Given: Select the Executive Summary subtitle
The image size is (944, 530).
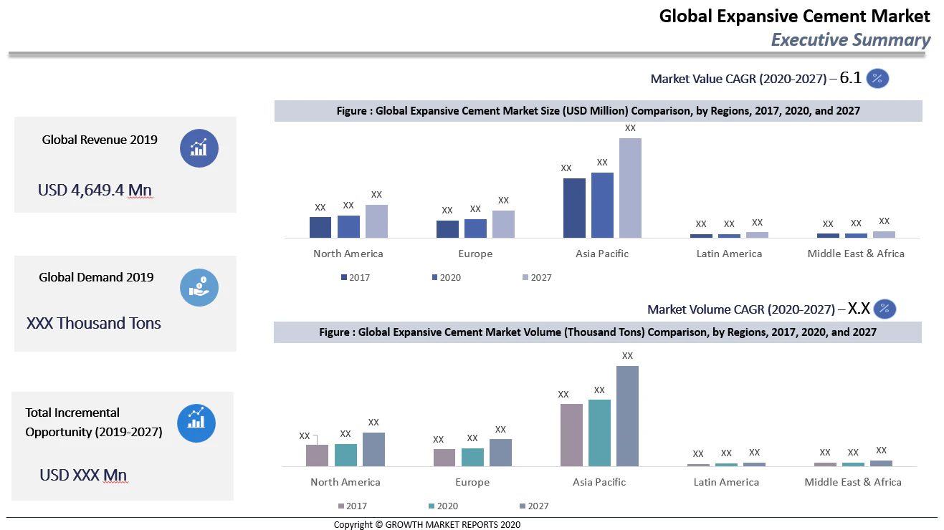Looking at the screenshot, I should pyautogui.click(x=849, y=39).
